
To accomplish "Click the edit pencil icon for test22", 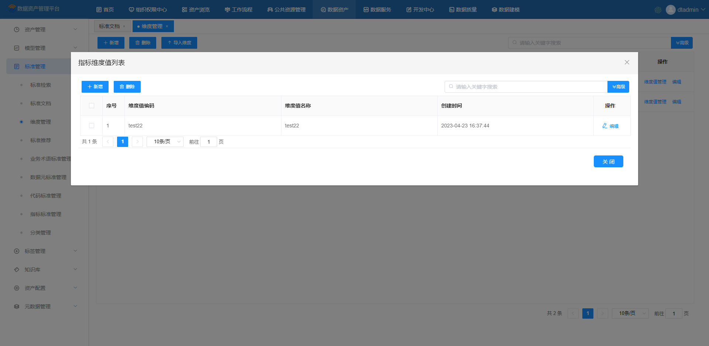I will [605, 126].
